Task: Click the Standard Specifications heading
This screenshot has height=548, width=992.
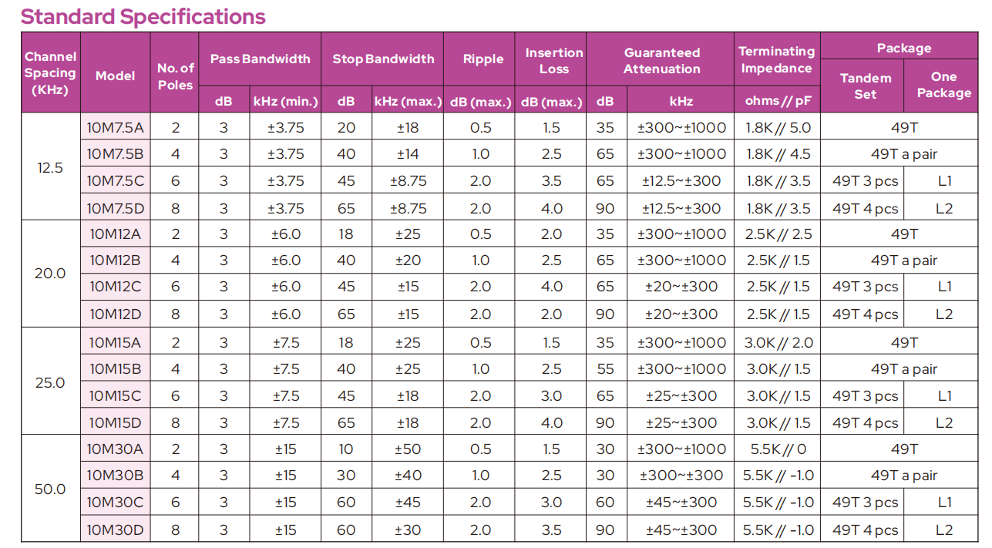Action: [143, 17]
